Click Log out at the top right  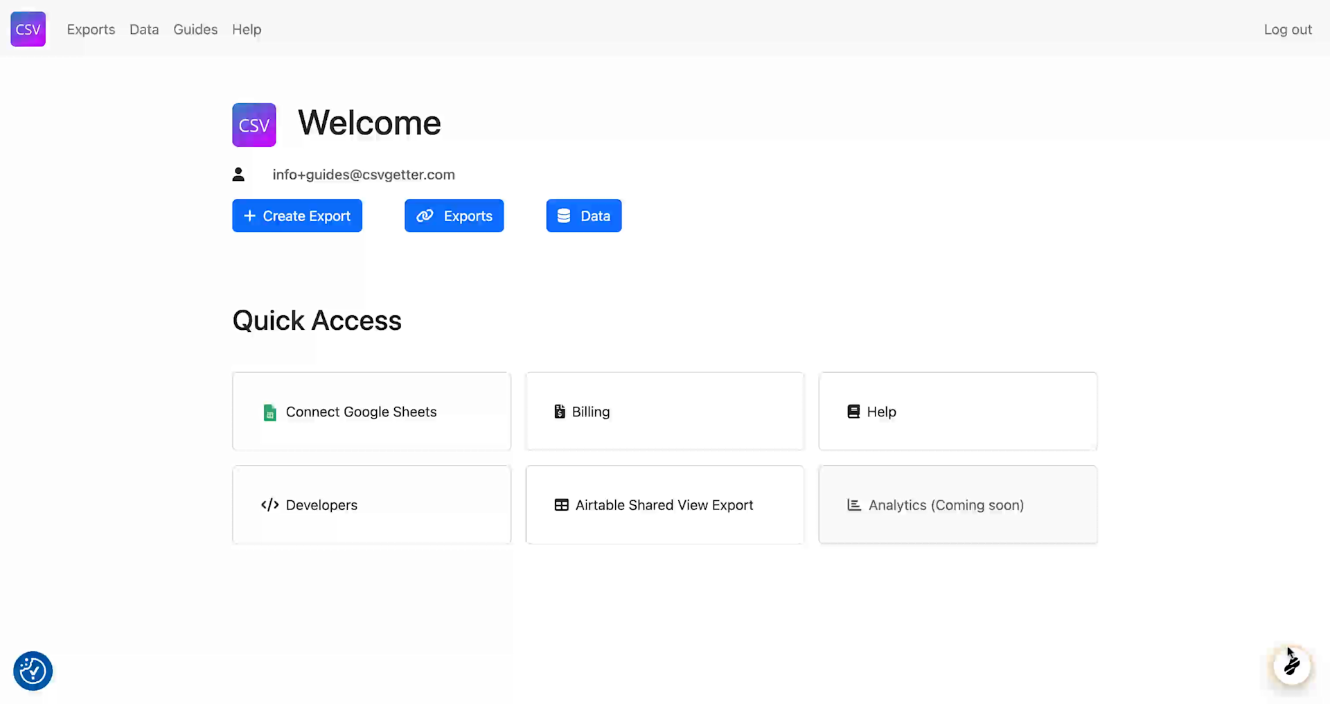tap(1288, 29)
